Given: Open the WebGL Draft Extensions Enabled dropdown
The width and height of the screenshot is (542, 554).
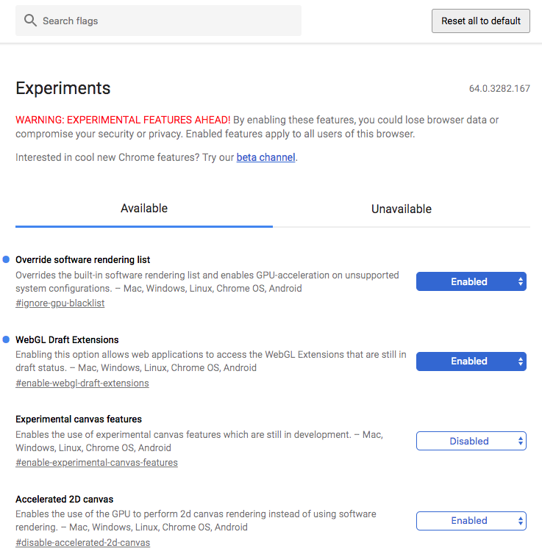Looking at the screenshot, I should click(x=471, y=361).
